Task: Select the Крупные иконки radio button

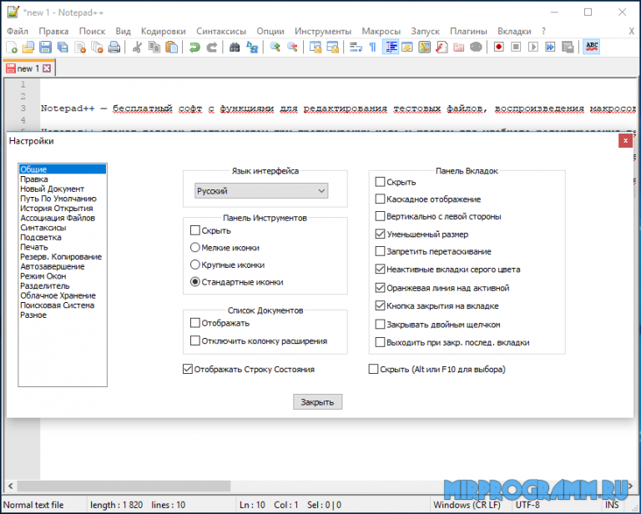Action: point(195,265)
